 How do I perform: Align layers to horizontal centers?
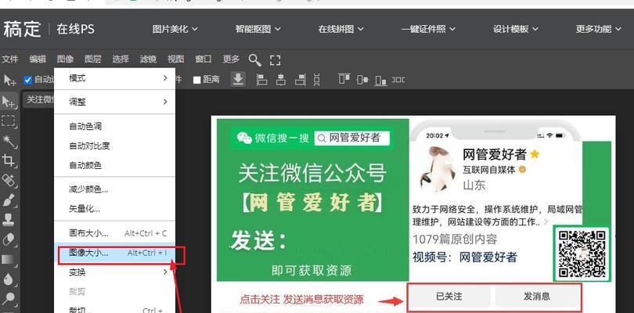point(281,80)
